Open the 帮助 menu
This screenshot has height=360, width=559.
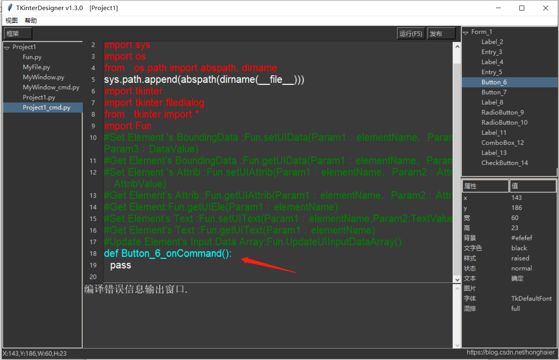31,21
